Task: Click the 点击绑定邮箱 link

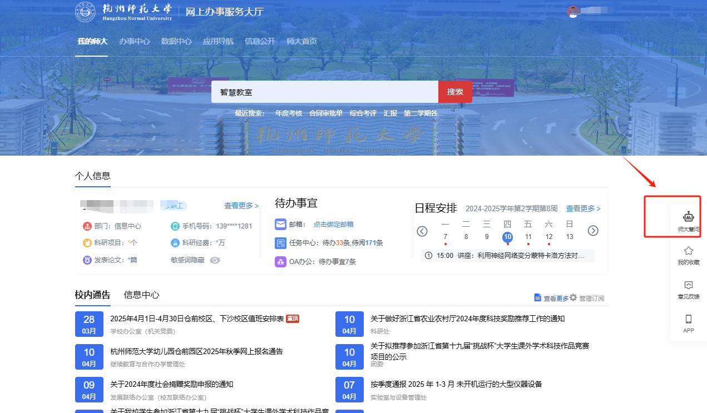Action: (333, 225)
